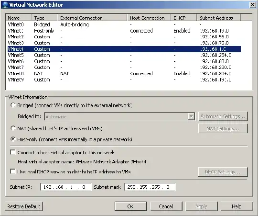
Task: Click the Virtual Network Editor title icon
Action: [x=5, y=5]
